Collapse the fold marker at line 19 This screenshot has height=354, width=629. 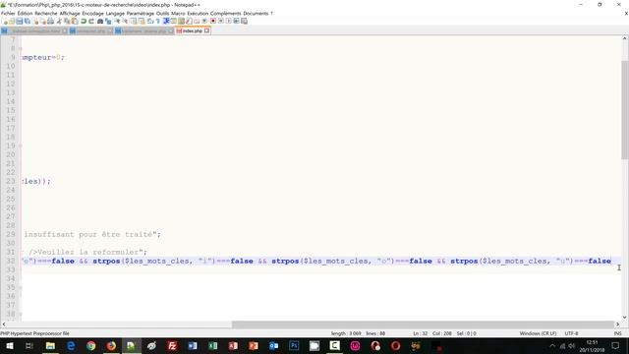(x=20, y=146)
